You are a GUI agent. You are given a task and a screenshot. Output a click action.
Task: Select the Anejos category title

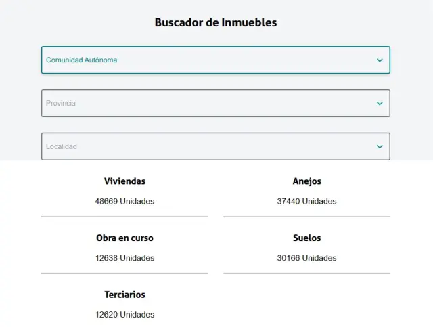(x=306, y=181)
